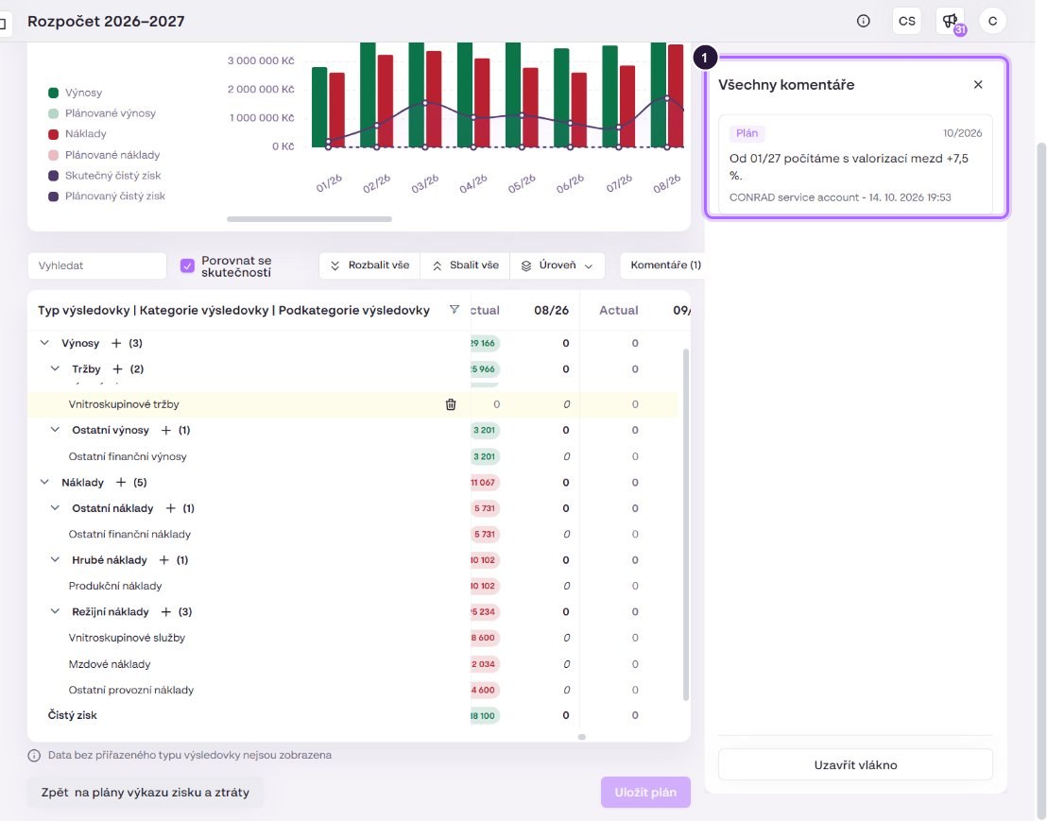Click the table vertical scrollbar
Image resolution: width=1047 pixels, height=821 pixels.
click(686, 524)
